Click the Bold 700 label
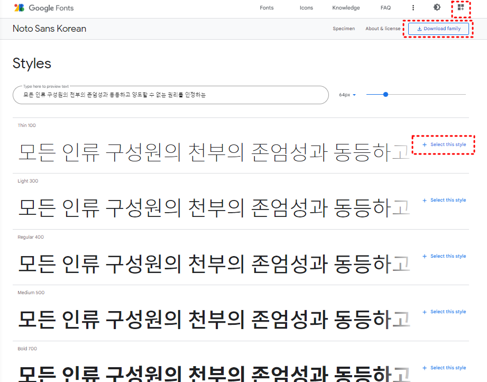 tap(27, 349)
